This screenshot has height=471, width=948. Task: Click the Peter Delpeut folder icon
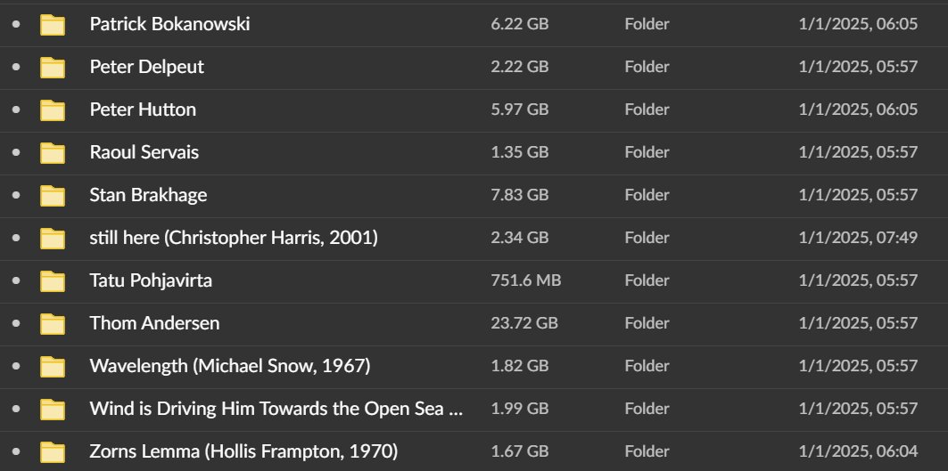[53, 68]
